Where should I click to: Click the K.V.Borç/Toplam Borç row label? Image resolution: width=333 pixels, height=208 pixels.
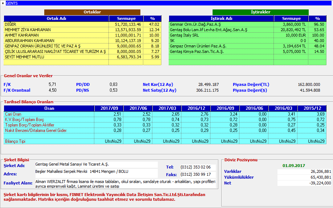tap(24, 120)
